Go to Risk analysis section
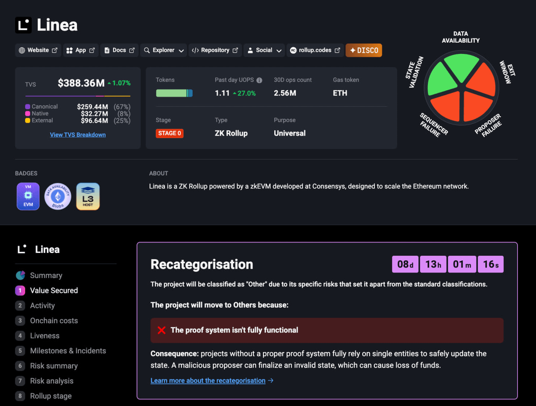 click(x=52, y=381)
